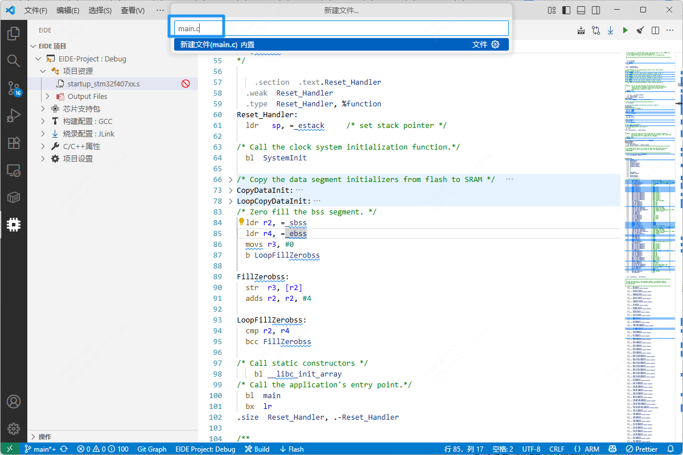Click Flash in the status bar

coord(292,449)
